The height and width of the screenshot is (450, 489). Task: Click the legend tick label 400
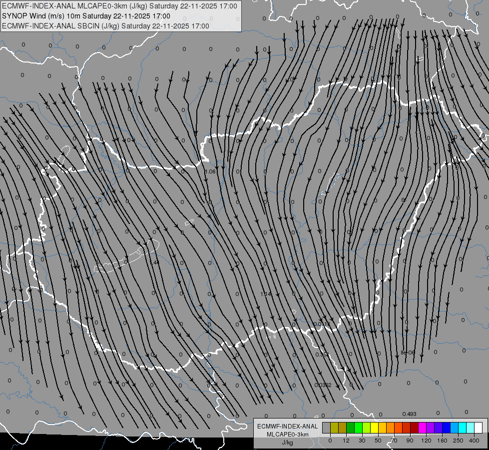coord(474,440)
